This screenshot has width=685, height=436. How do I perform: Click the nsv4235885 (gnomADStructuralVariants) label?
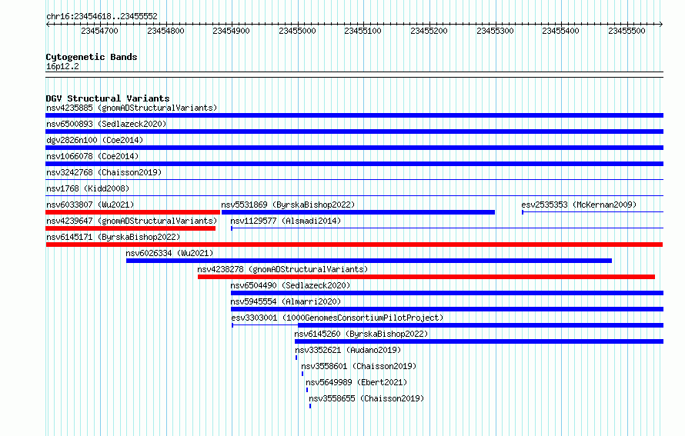pos(132,108)
